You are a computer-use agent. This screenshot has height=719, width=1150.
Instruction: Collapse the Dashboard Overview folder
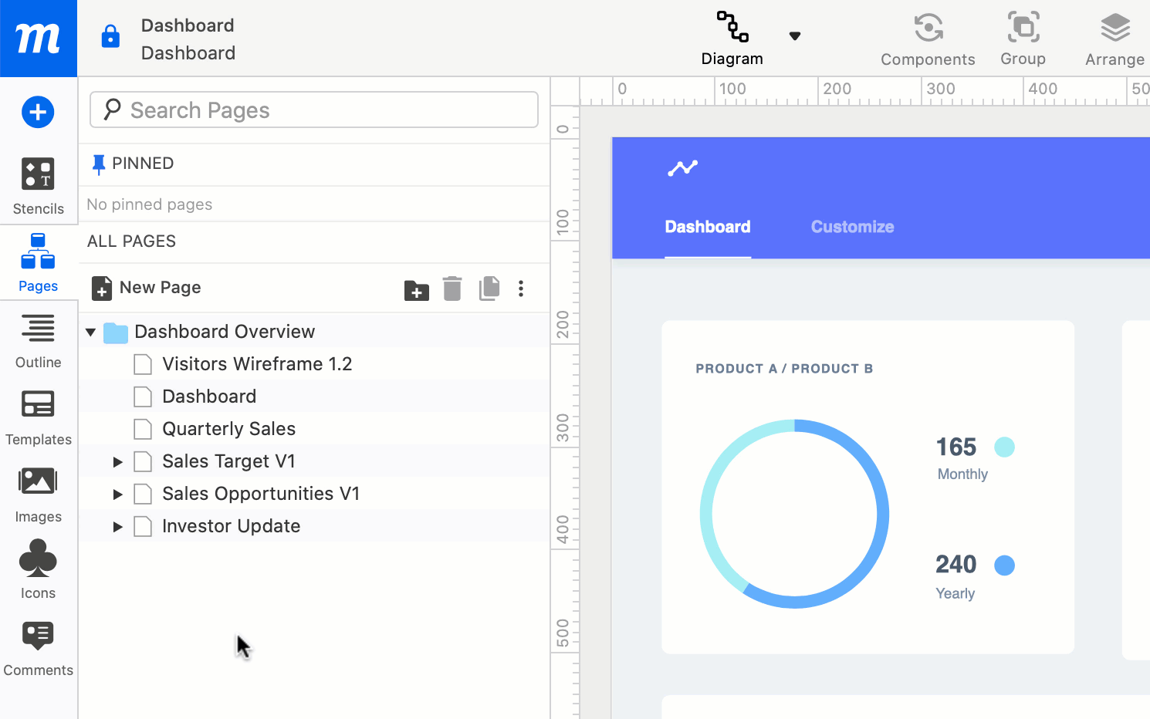[91, 332]
